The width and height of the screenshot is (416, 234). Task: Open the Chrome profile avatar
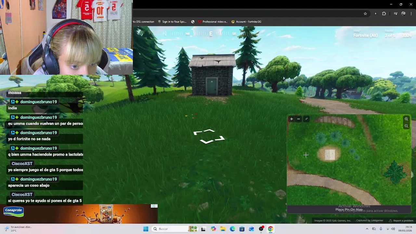403,14
